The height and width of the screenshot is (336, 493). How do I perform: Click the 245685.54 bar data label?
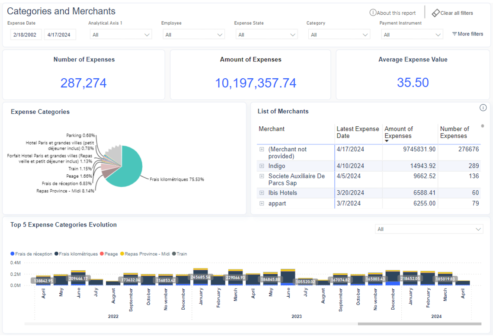pos(200,277)
